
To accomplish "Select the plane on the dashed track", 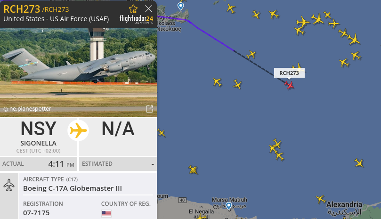I will coord(251,55).
